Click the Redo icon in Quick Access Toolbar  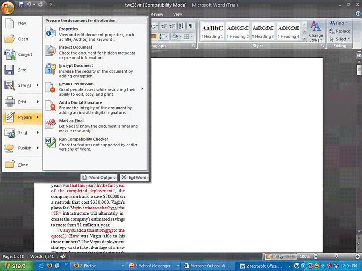(x=40, y=4)
